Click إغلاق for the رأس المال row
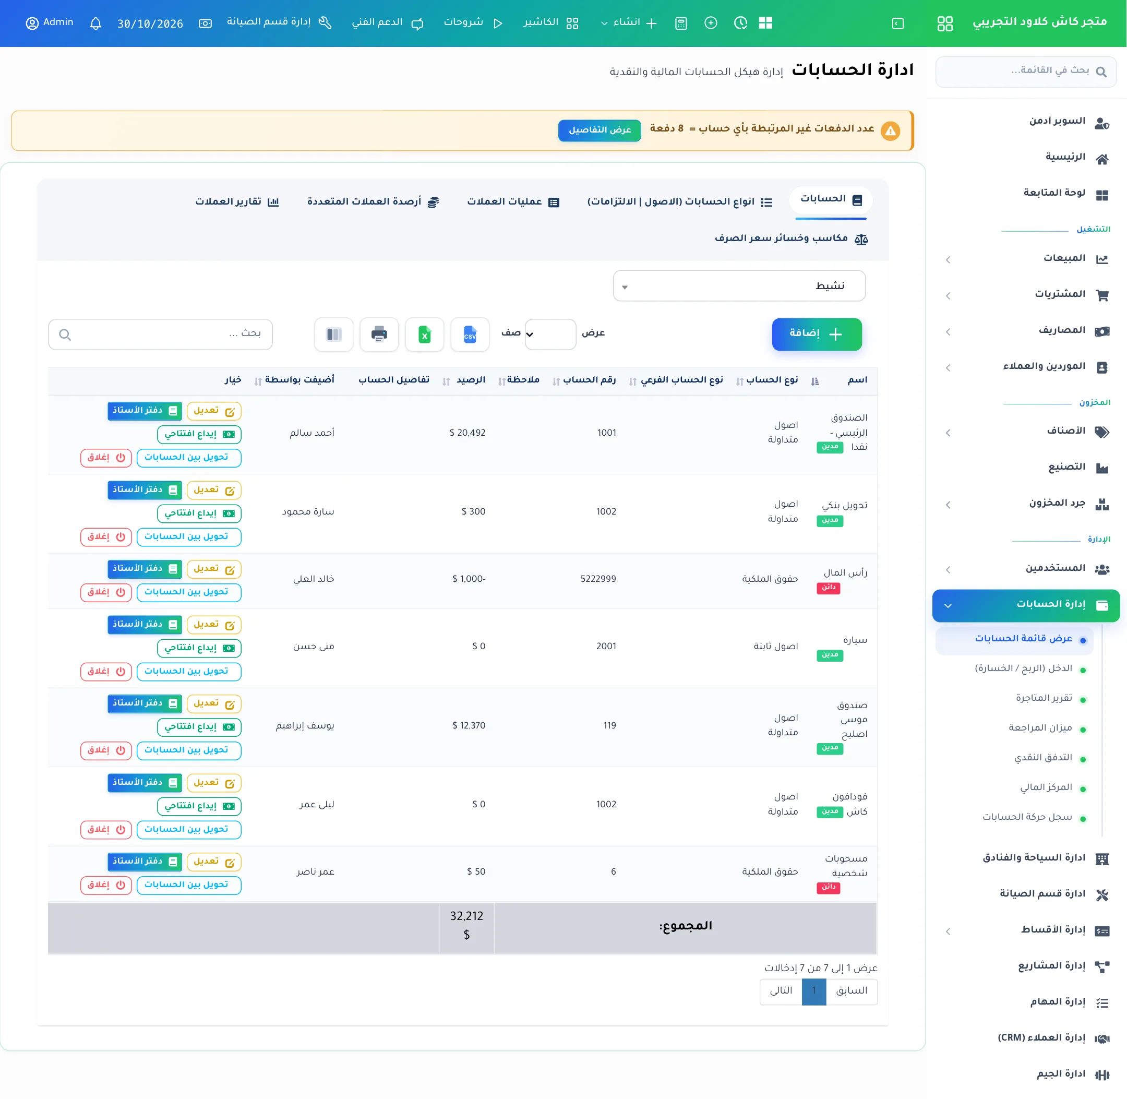This screenshot has width=1127, height=1099. [106, 592]
